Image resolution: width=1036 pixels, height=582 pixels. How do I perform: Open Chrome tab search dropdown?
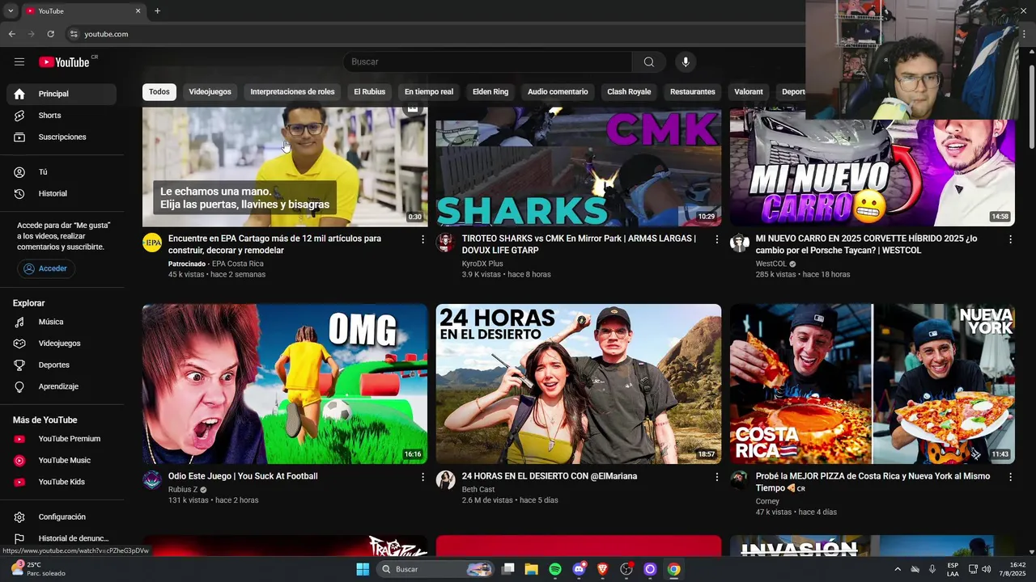coord(11,11)
